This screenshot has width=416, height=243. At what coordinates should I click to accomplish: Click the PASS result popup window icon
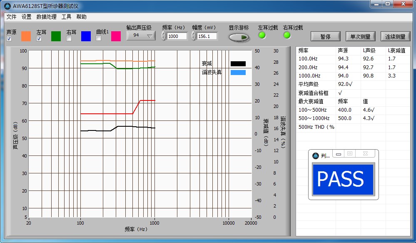point(316,156)
